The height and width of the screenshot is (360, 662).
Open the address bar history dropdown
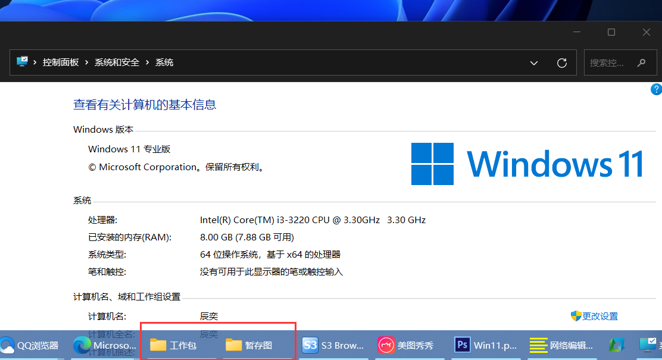click(534, 62)
